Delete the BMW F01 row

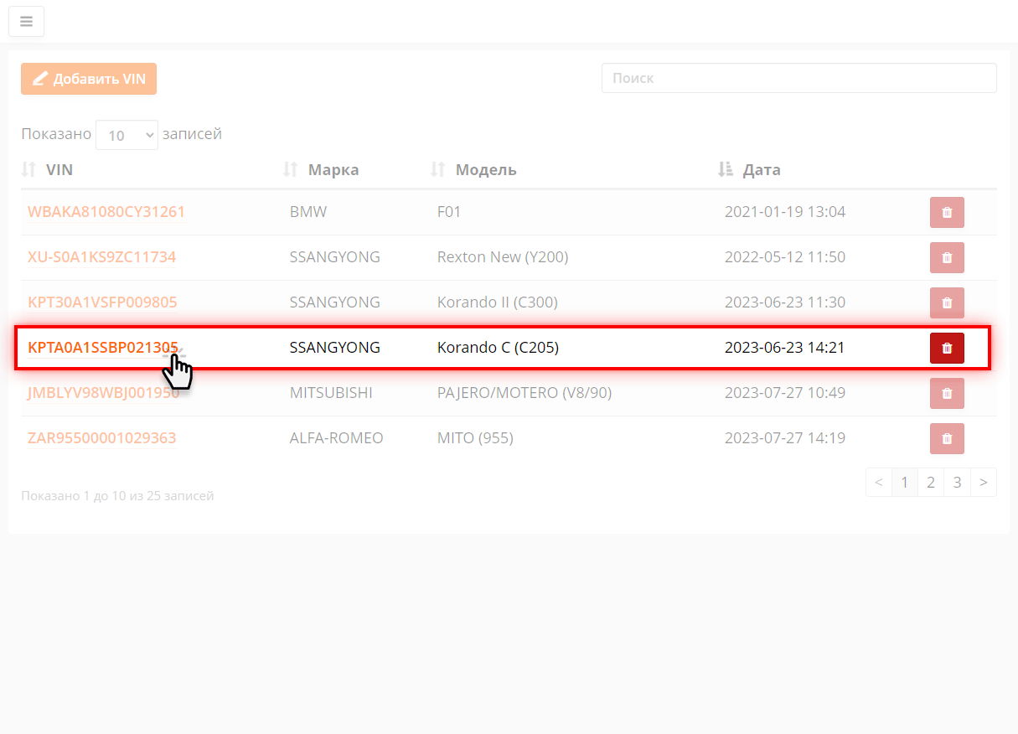click(947, 213)
